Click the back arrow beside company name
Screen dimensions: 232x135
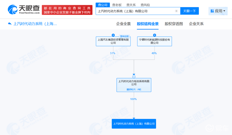(10, 24)
